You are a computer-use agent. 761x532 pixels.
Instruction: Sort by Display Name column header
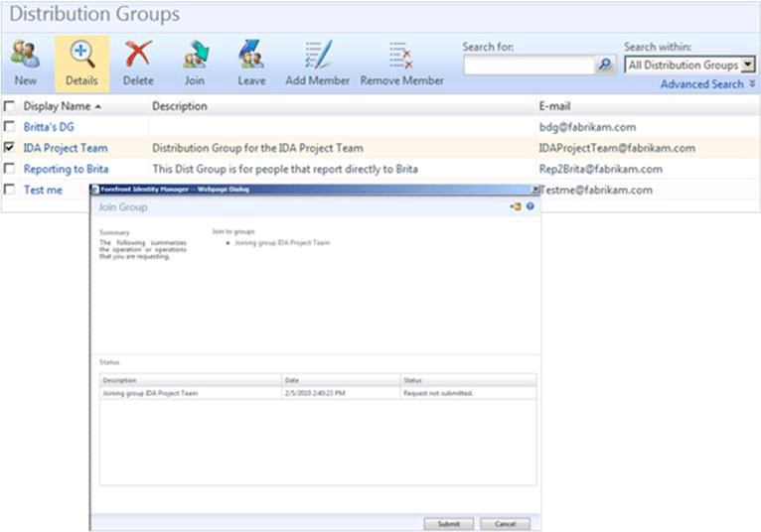[58, 106]
